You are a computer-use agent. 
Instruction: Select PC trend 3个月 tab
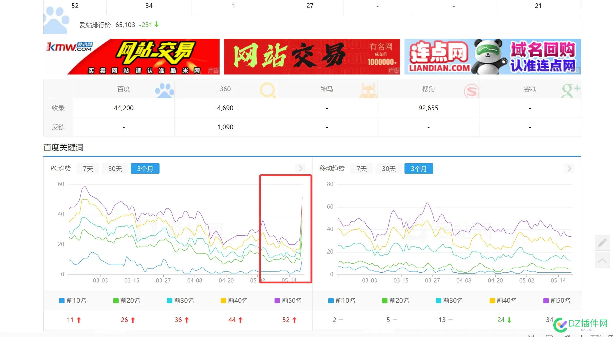(x=145, y=169)
